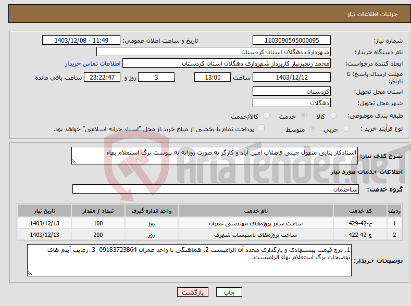The width and height of the screenshot is (411, 306).
Task: Click service code ج-42-429 cell
Action: coord(360,223)
